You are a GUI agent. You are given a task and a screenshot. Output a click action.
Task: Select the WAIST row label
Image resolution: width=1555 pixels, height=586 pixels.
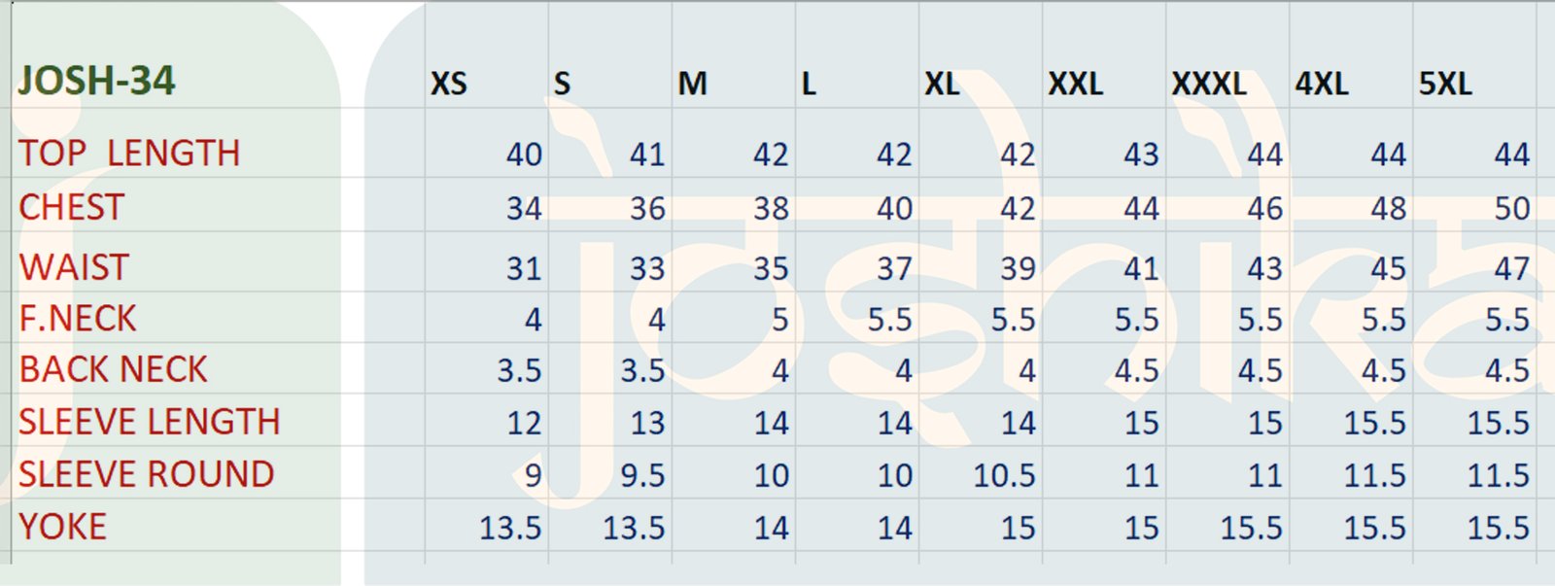point(74,267)
